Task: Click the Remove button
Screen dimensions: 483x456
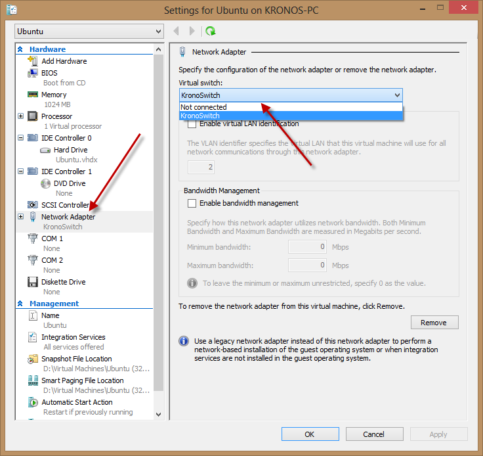Action: (x=434, y=323)
